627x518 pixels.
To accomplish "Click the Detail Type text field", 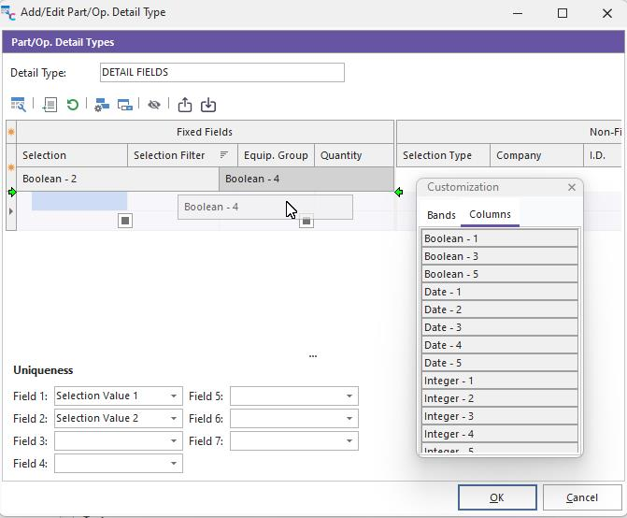I will point(221,72).
